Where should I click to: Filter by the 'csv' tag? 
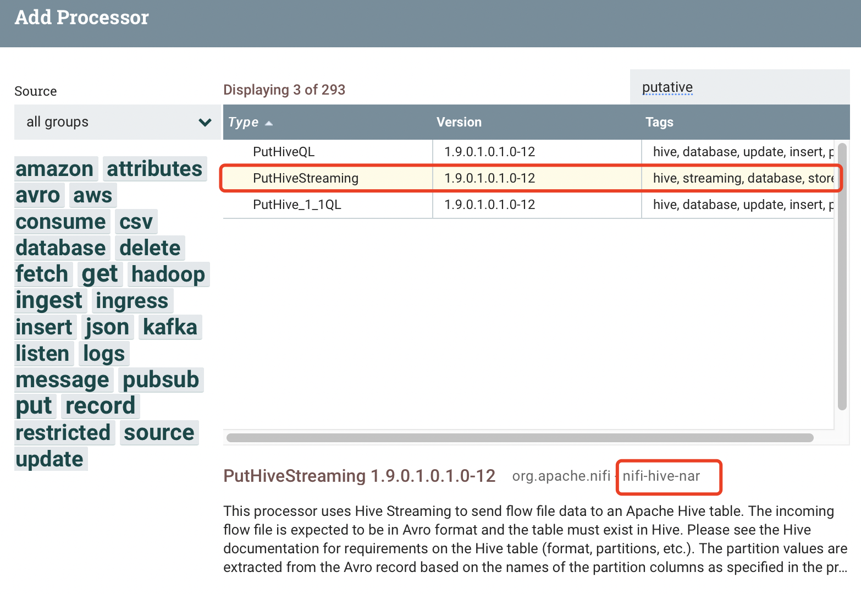136,222
